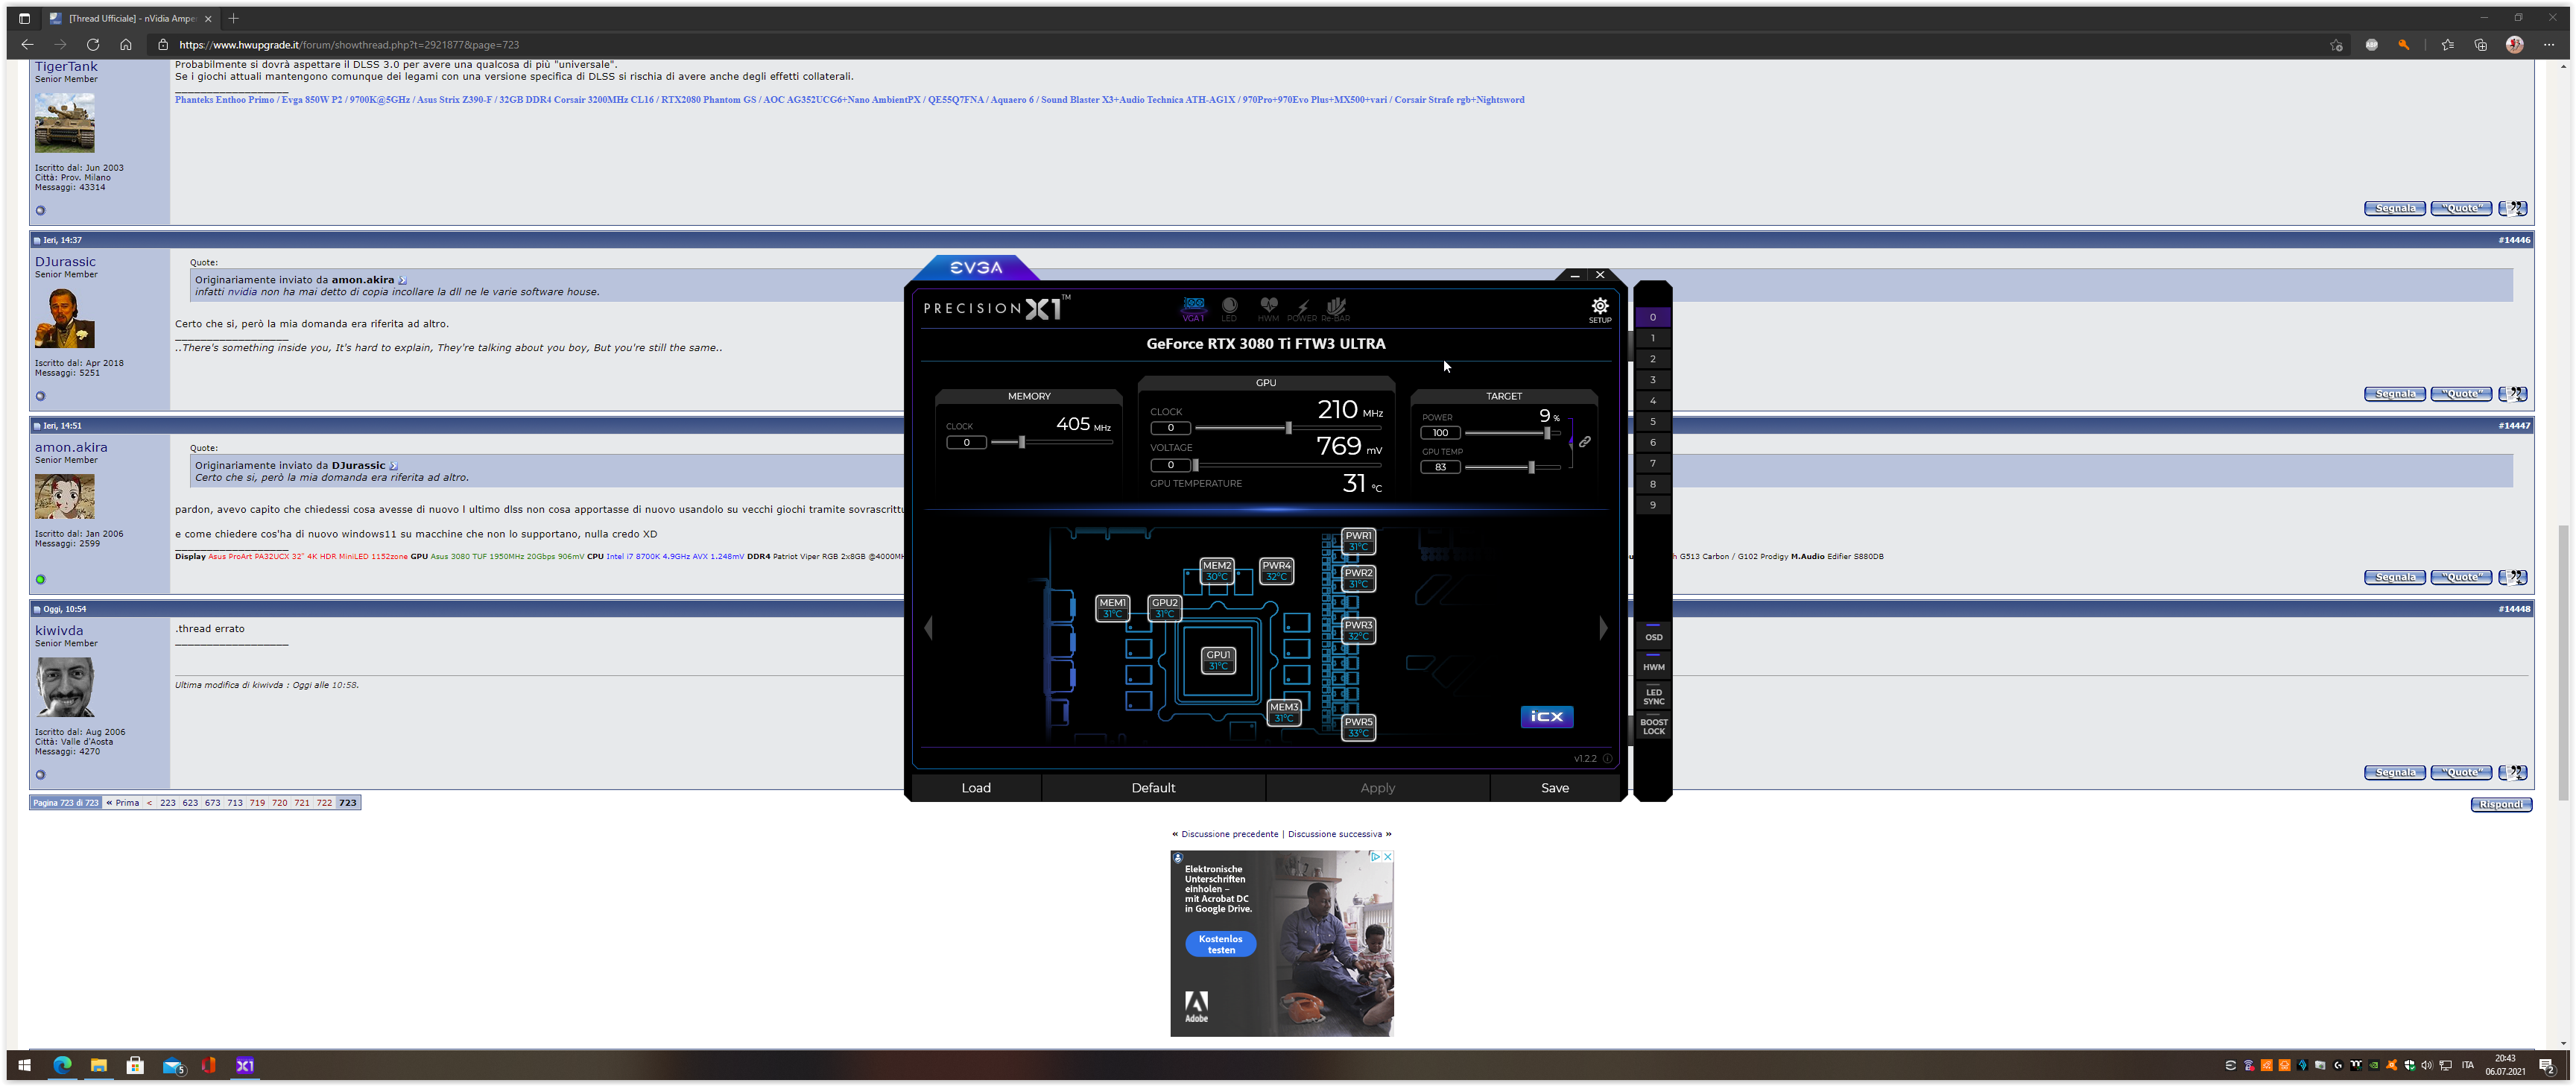Go to next page with right arrow
The image size is (2576, 1086).
(x=1604, y=628)
